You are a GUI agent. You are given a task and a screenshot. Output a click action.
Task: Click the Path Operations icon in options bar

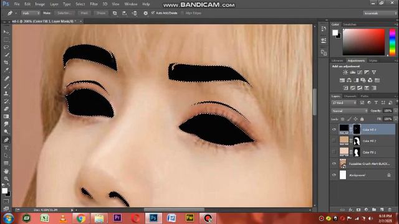click(115, 13)
